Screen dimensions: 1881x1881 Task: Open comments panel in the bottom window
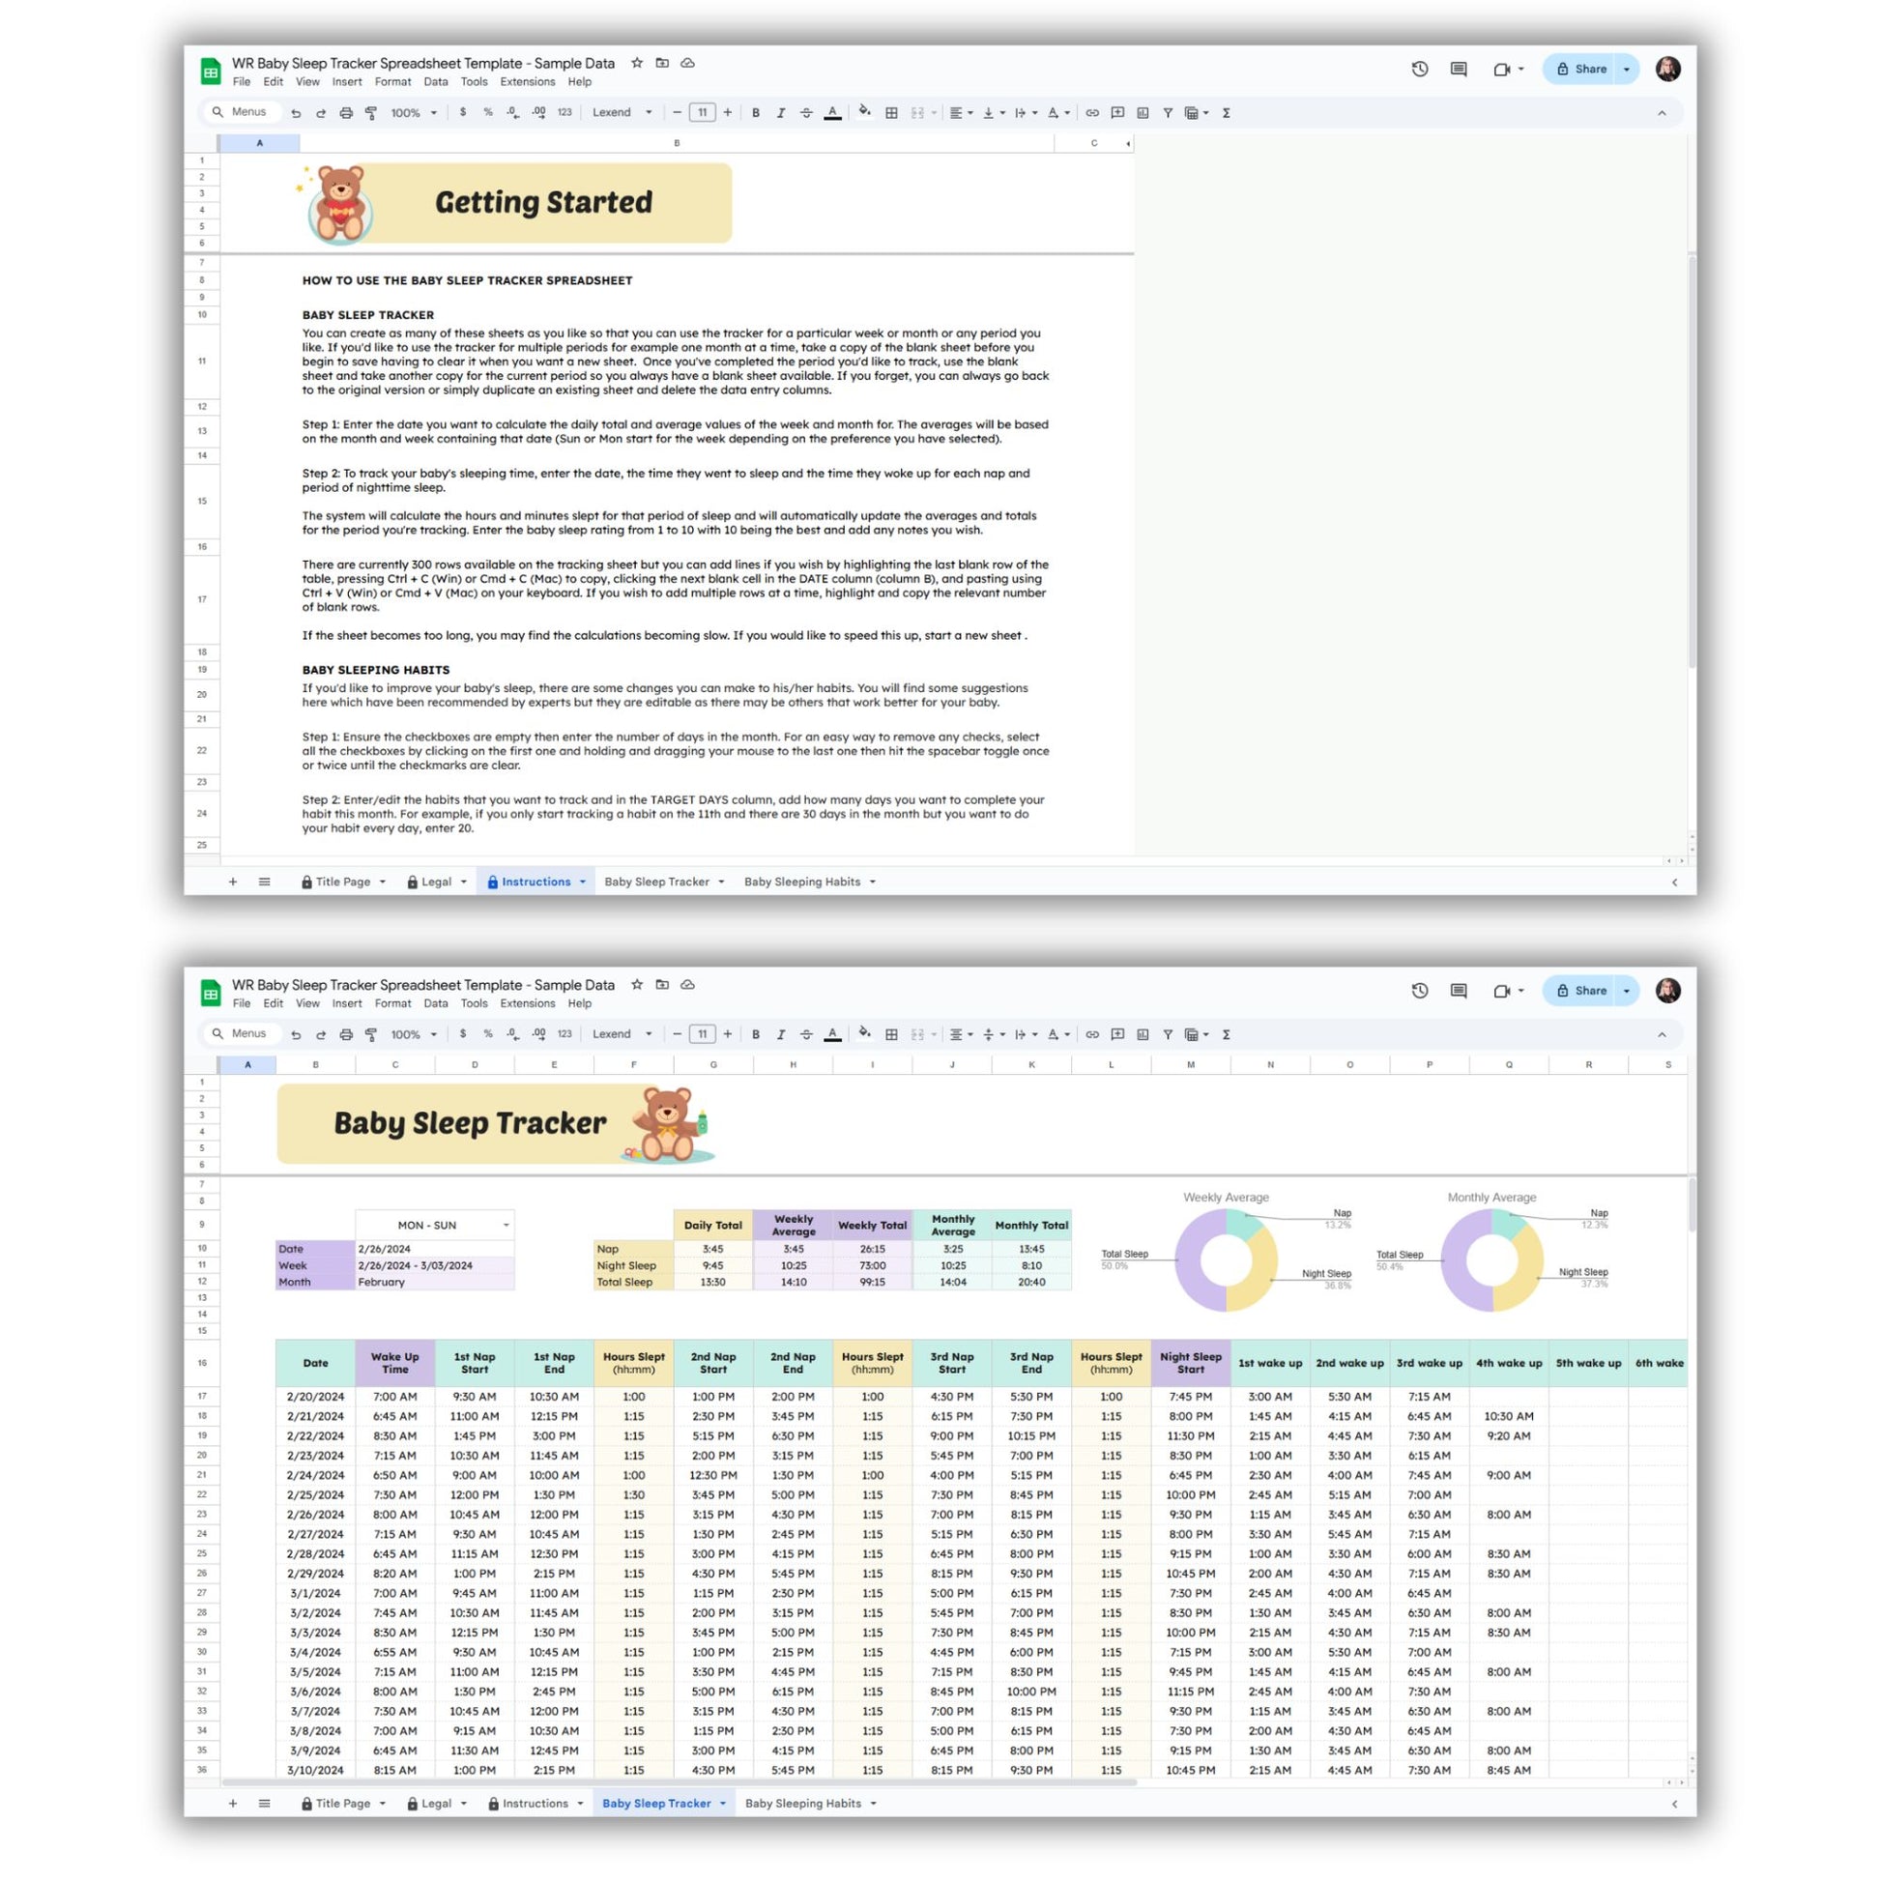(1459, 990)
